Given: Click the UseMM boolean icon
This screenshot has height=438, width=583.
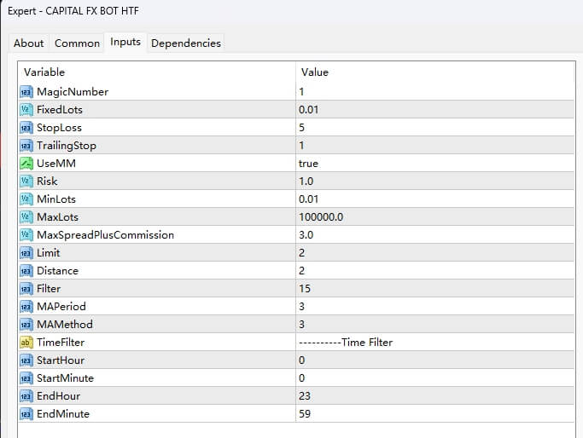Looking at the screenshot, I should [x=26, y=164].
